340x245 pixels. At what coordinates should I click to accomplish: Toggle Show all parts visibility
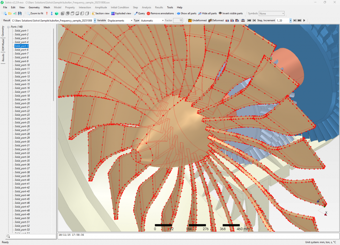pos(187,13)
